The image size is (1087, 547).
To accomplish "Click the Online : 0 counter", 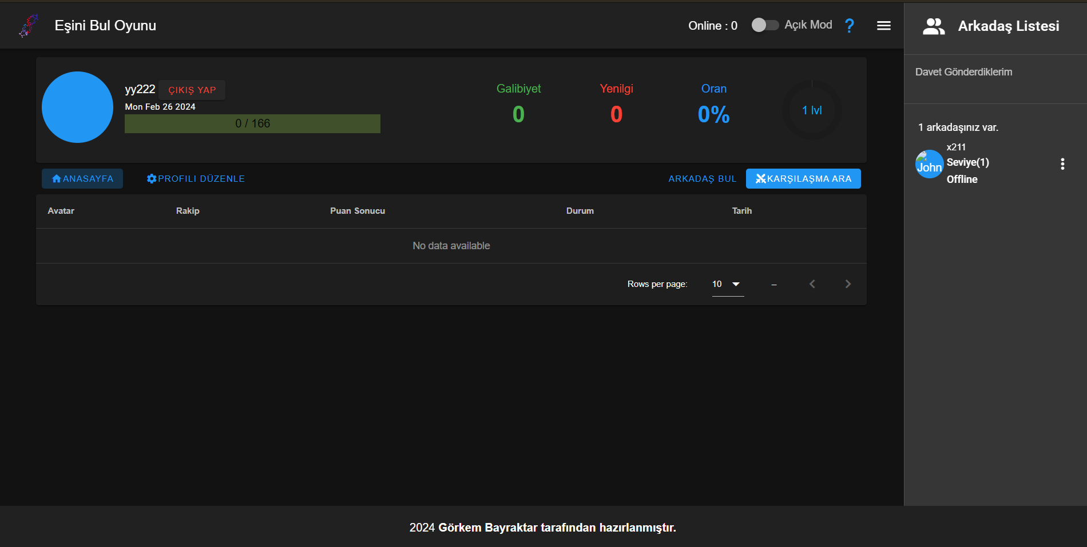I will (713, 26).
